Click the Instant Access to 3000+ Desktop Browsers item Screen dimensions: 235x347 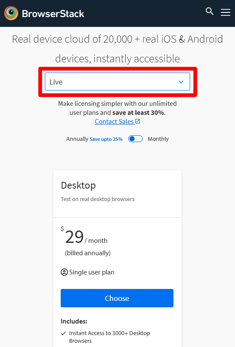tap(109, 337)
